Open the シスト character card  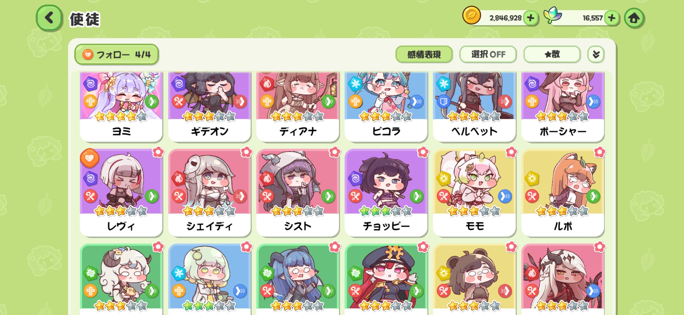[298, 193]
